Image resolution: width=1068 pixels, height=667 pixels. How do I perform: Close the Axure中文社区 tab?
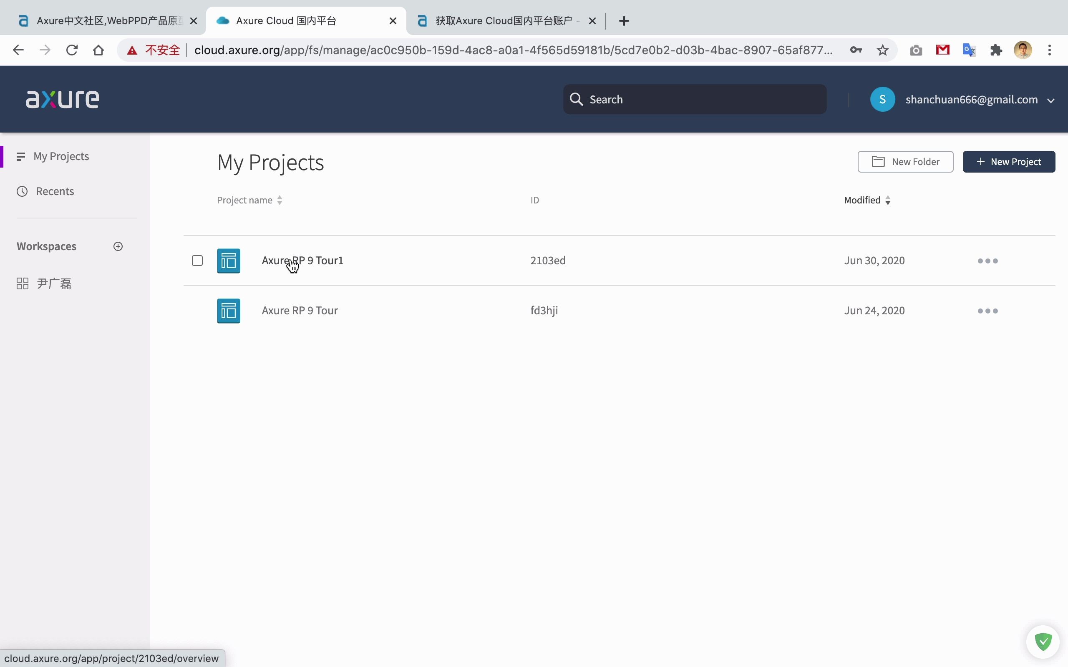click(193, 21)
